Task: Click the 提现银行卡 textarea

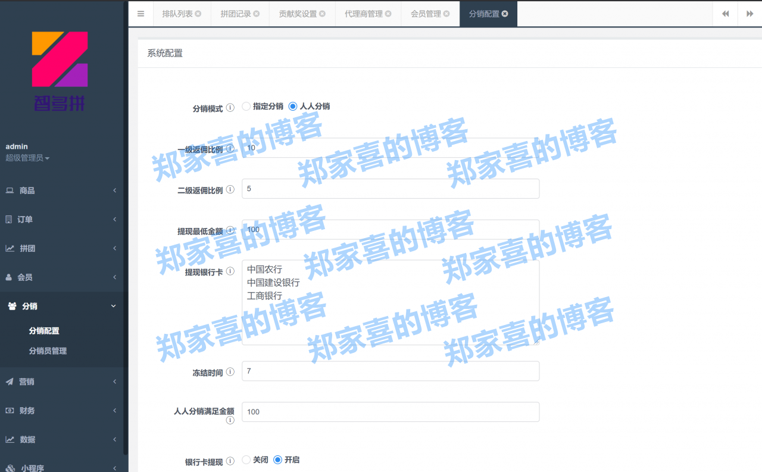Action: pos(391,302)
